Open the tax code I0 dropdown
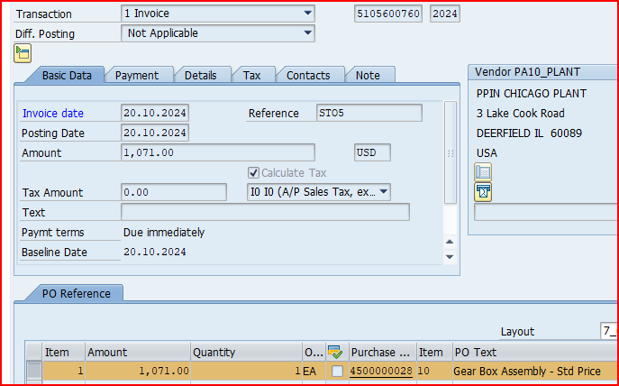Image resolution: width=619 pixels, height=386 pixels. 383,192
